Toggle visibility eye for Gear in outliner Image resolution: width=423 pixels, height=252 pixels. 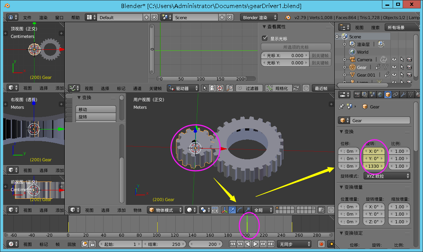coord(394,67)
